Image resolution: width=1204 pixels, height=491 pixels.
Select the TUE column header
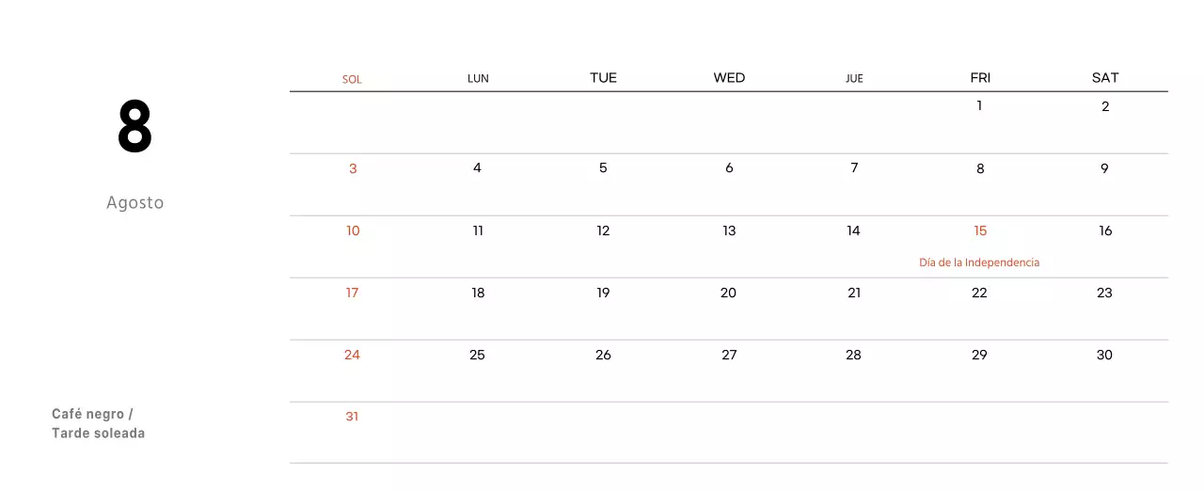click(x=603, y=78)
